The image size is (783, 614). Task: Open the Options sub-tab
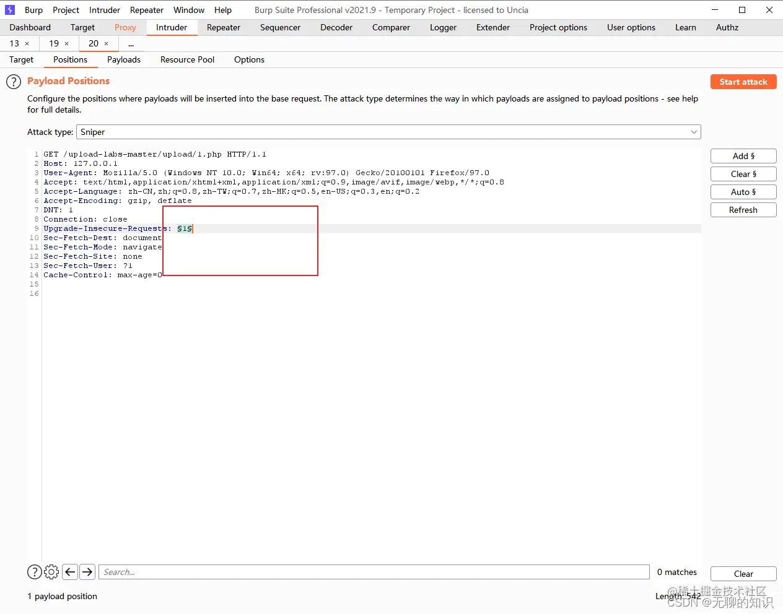pyautogui.click(x=249, y=59)
